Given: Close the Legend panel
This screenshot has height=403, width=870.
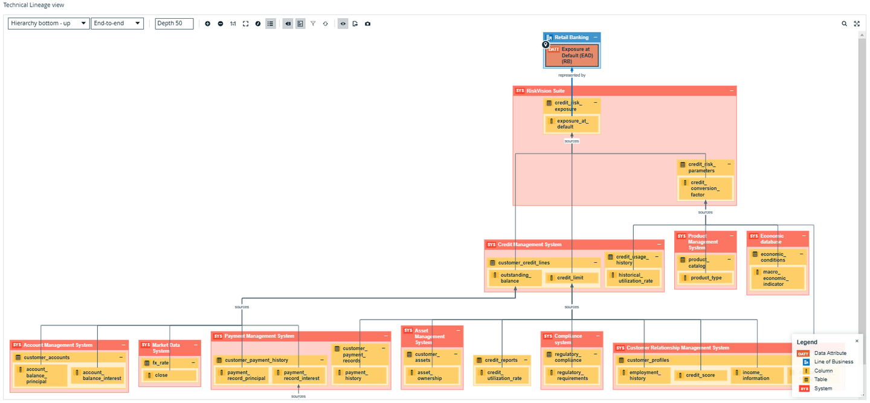Looking at the screenshot, I should click(x=856, y=341).
